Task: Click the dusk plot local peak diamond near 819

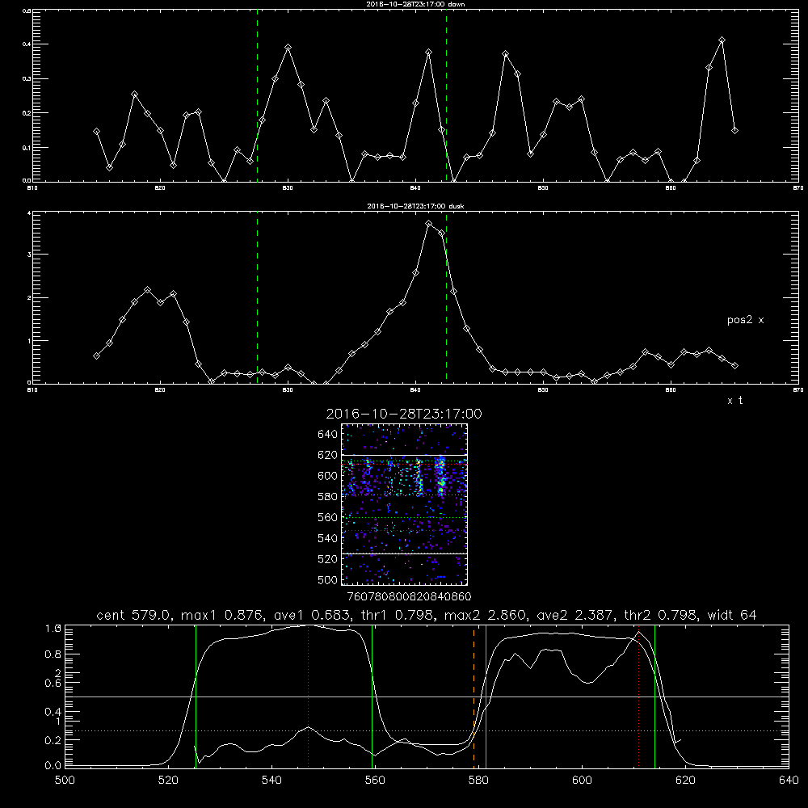Action: [147, 289]
